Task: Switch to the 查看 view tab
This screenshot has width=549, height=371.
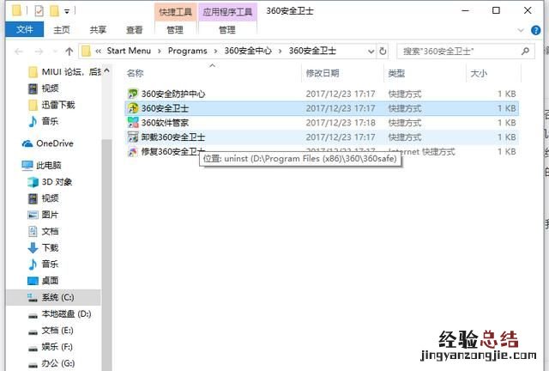Action: 134,29
